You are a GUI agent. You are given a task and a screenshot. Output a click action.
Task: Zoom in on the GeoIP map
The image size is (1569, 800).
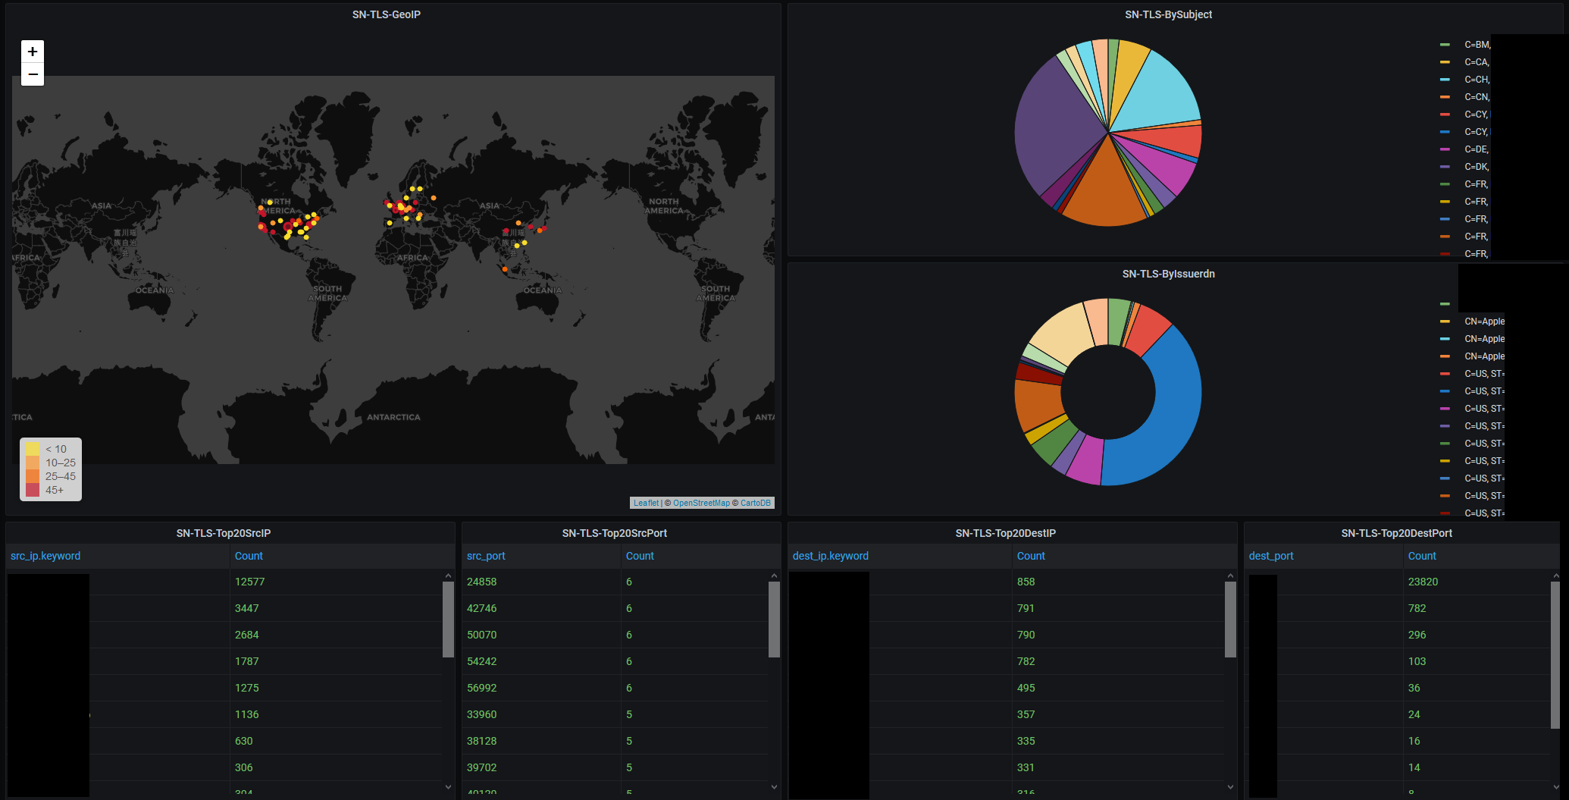(x=33, y=52)
